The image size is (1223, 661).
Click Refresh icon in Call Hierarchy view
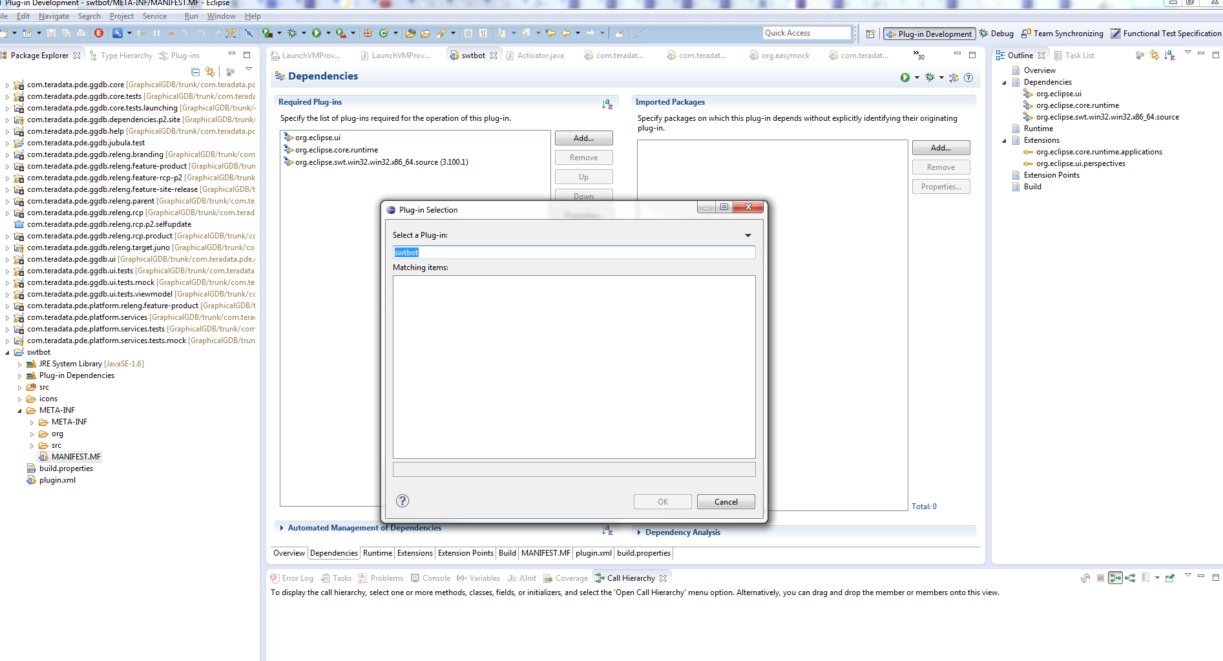[x=1085, y=578]
